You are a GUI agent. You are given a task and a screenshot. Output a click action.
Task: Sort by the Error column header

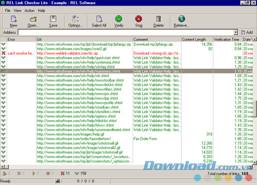(21, 39)
